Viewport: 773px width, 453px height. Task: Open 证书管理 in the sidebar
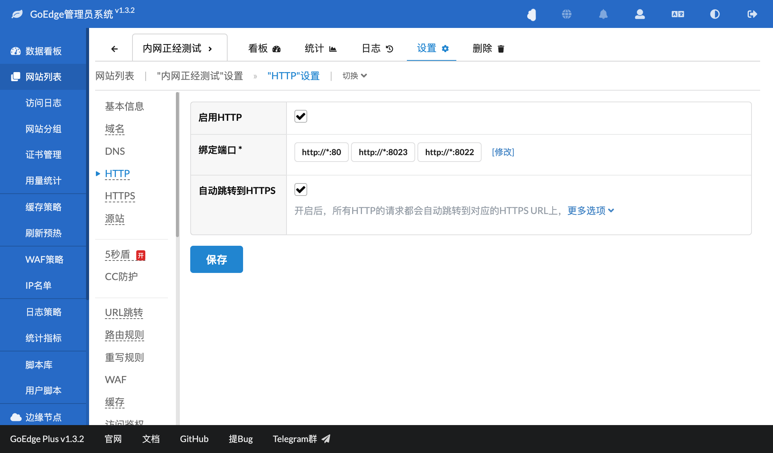tap(43, 155)
